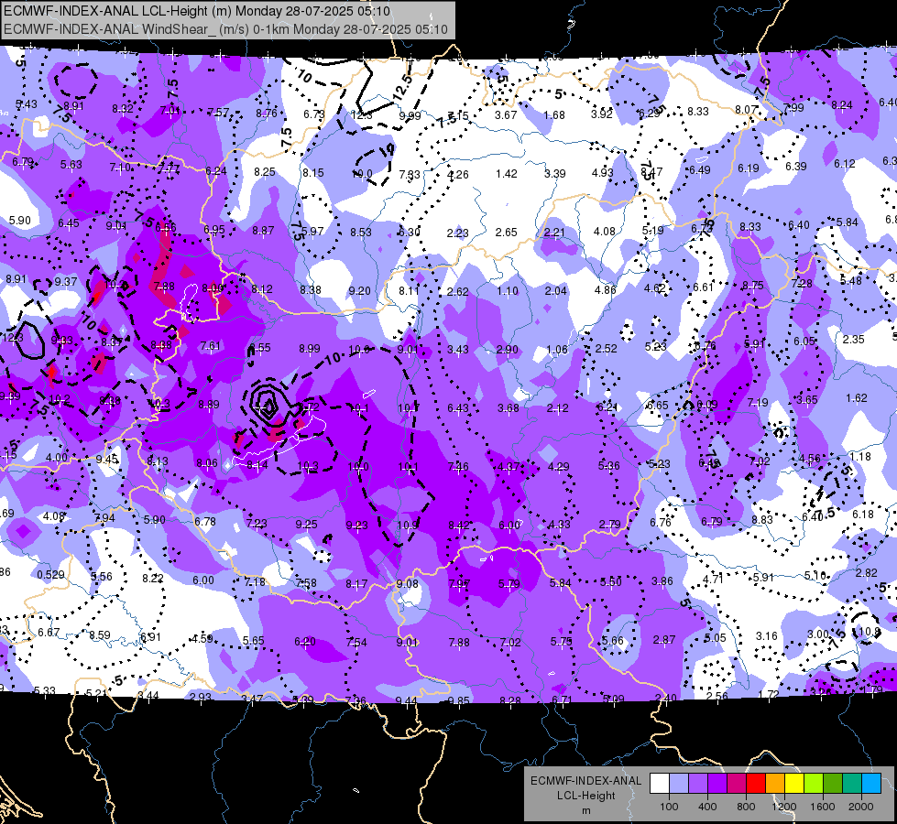
Task: Click the wind shear value 5.75
Action: tap(561, 642)
